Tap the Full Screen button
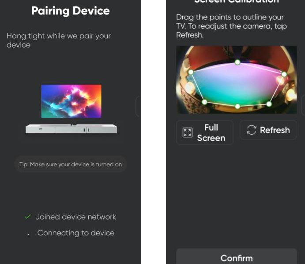 (205, 132)
